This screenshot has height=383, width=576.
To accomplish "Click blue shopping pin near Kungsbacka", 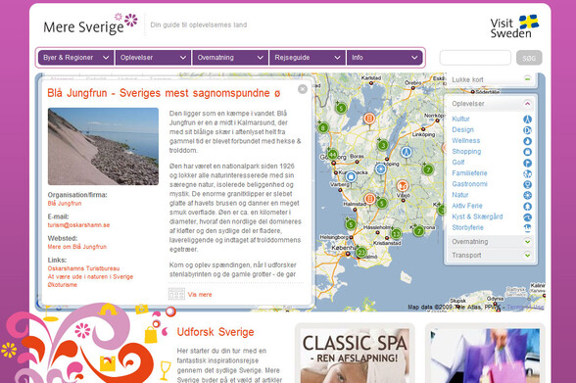I will coord(351,177).
